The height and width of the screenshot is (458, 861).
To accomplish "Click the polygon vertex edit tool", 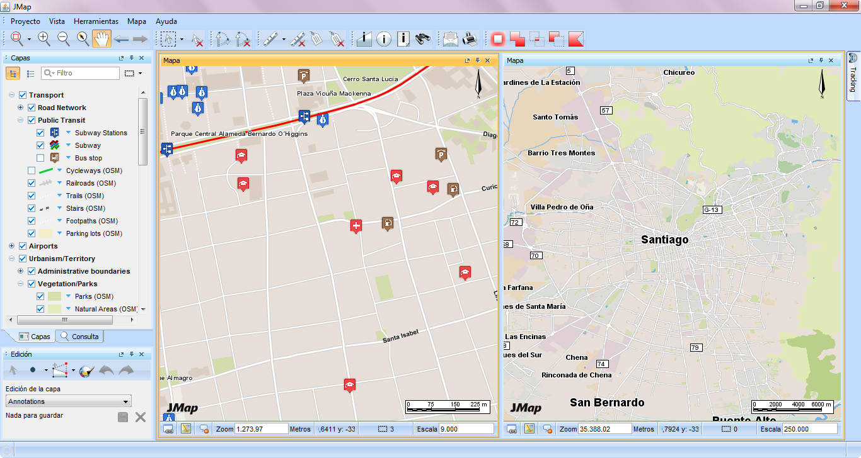I will click(61, 371).
